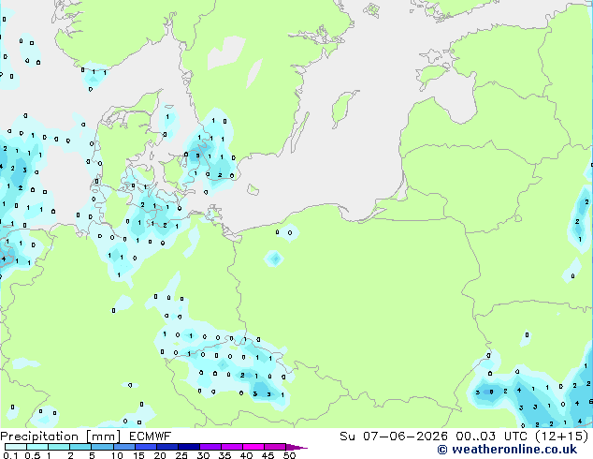Click the legend arrow tip above 50
This screenshot has height=459, width=593.
(x=296, y=448)
